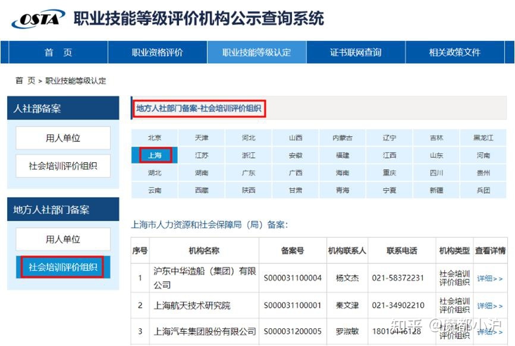Choose the 广西 region cell
This screenshot has width=515, height=346.
click(x=296, y=172)
